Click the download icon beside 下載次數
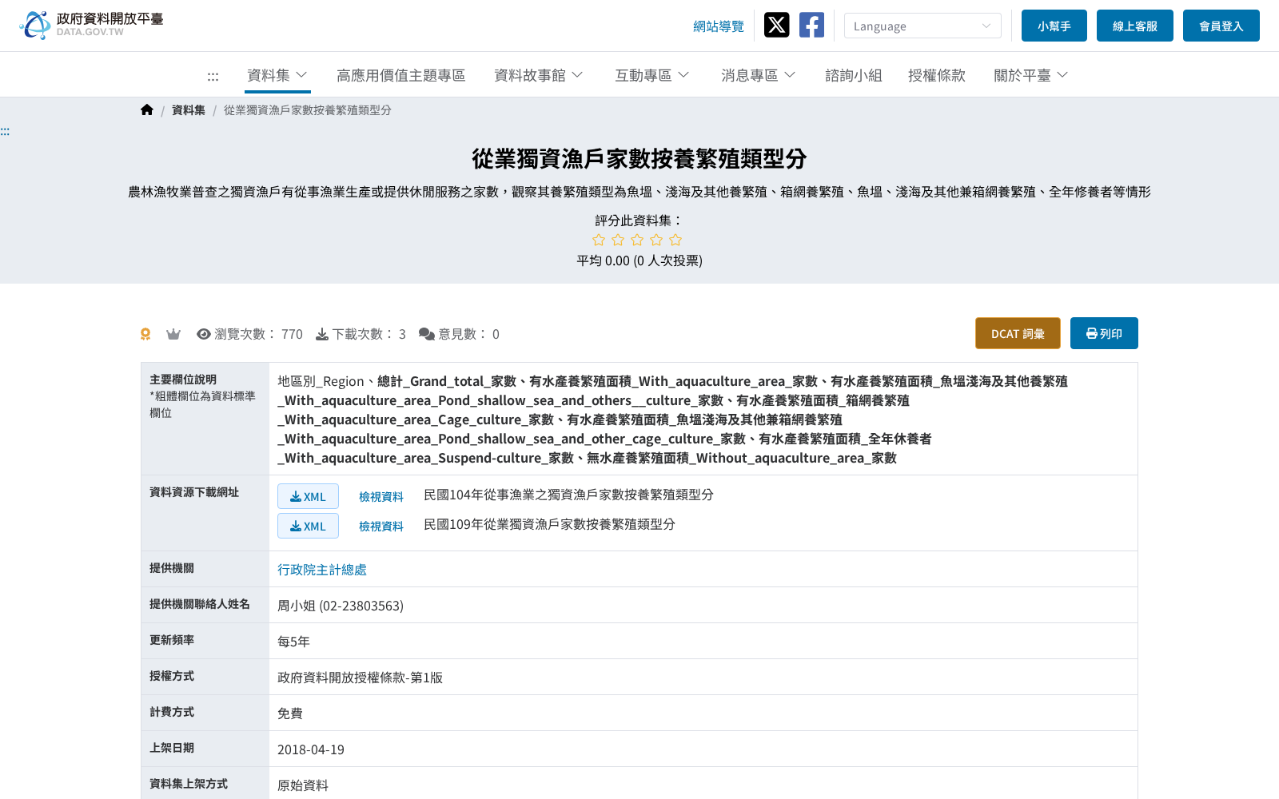1279x799 pixels. (x=322, y=334)
